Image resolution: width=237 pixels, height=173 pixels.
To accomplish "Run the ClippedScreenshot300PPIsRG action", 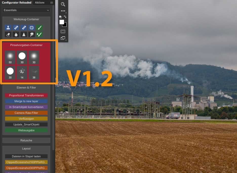I will pyautogui.click(x=26, y=168).
